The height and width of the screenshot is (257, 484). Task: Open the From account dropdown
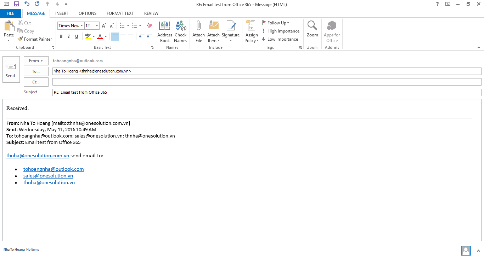[x=36, y=61]
